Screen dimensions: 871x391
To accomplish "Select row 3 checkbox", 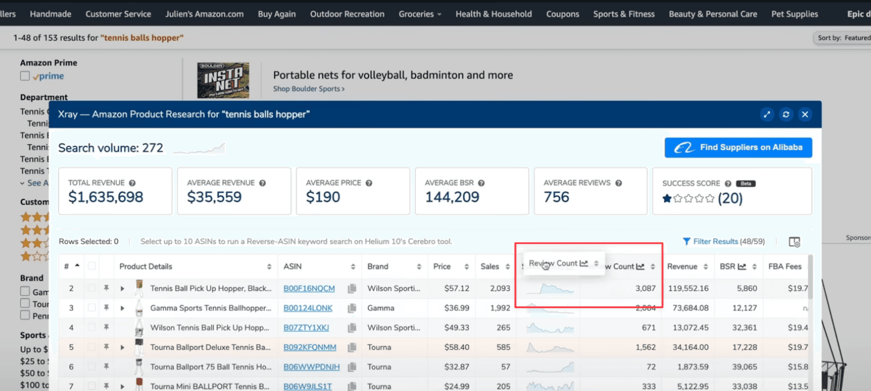I will point(92,308).
